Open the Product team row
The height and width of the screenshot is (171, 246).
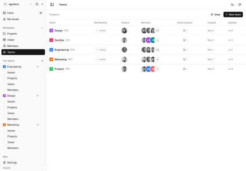146,69
